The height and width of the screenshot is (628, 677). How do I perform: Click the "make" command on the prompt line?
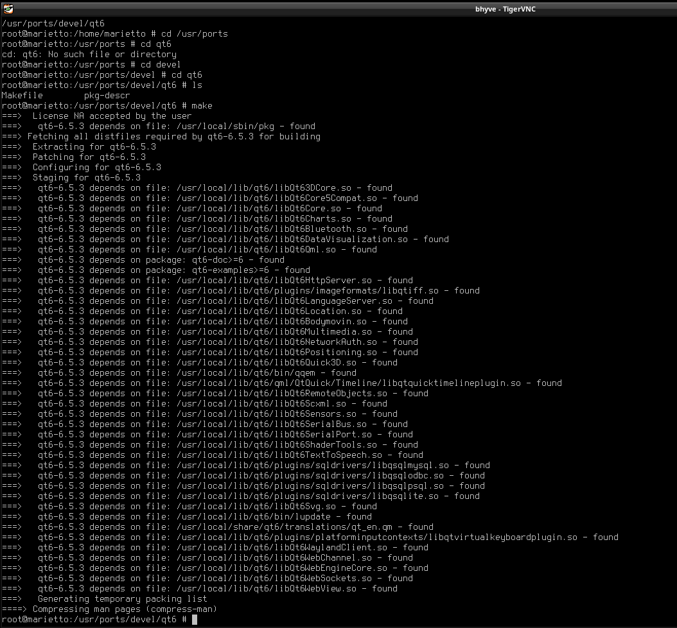point(202,105)
